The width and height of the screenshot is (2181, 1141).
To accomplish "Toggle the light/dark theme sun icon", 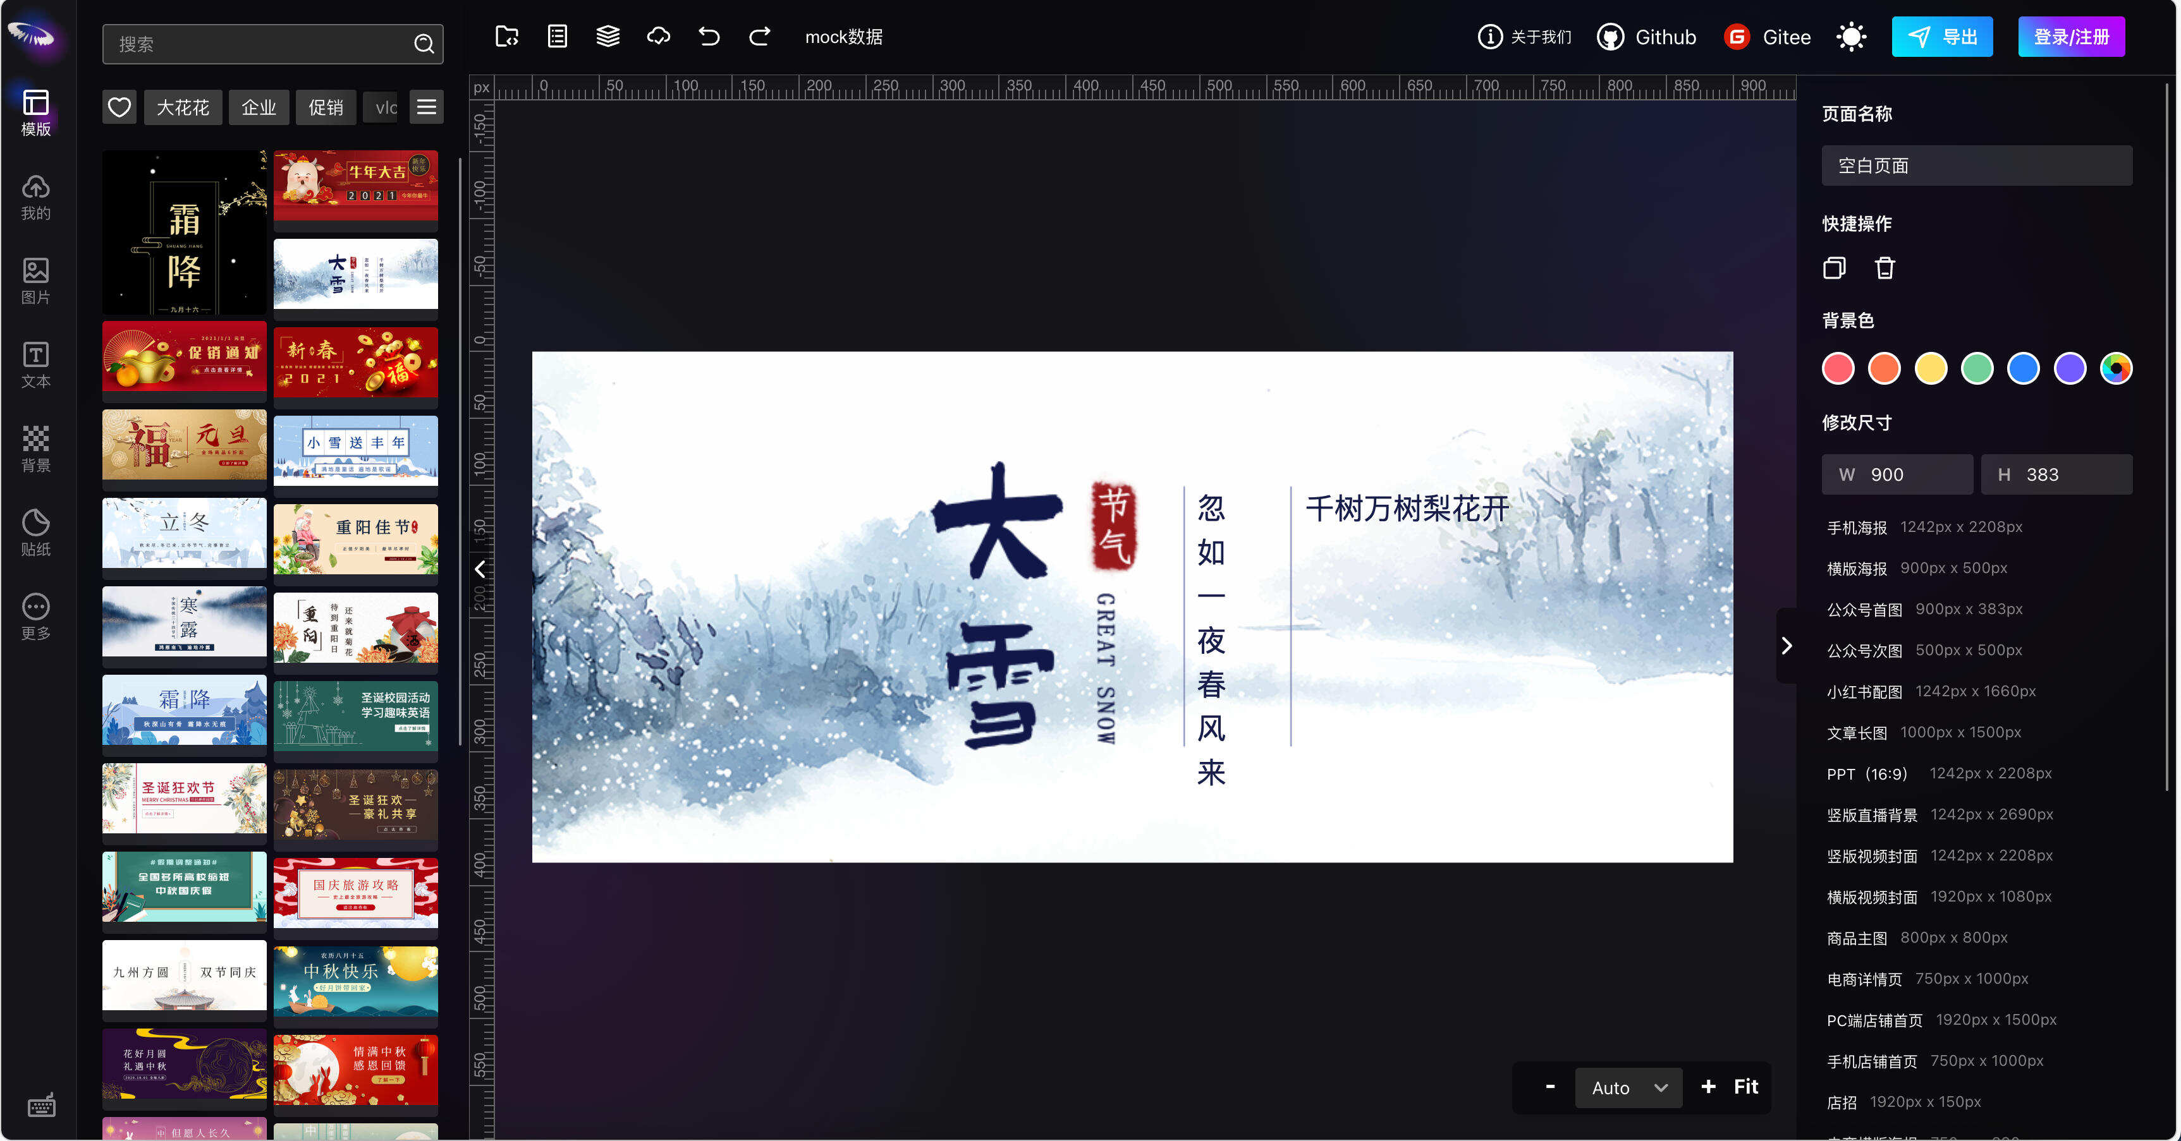I will coord(1851,37).
